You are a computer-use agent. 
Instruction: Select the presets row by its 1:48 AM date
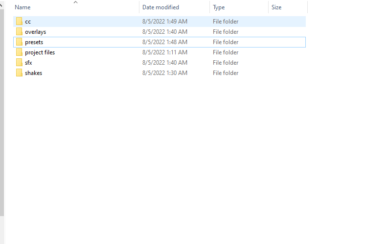click(x=164, y=42)
